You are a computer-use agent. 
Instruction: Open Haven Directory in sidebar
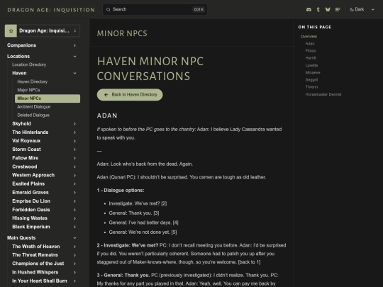[32, 81]
